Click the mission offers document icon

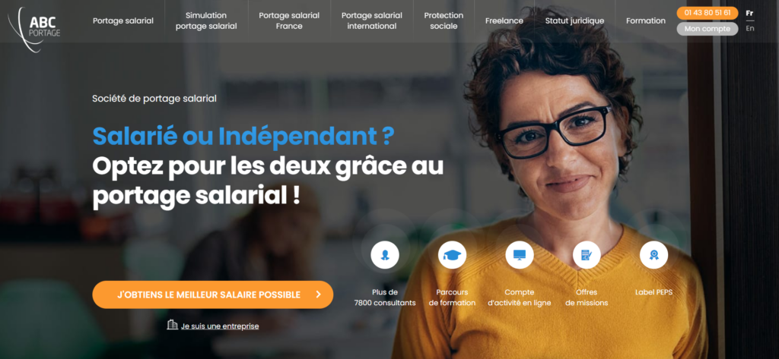coord(587,255)
